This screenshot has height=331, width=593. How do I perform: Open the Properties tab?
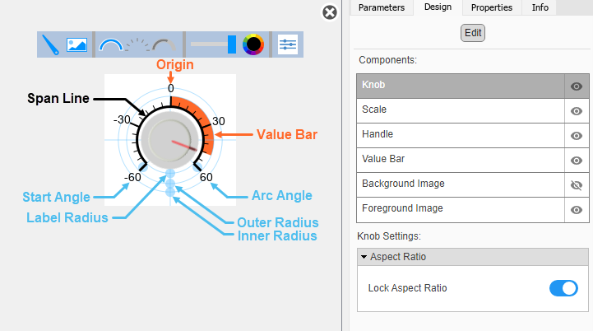click(492, 7)
